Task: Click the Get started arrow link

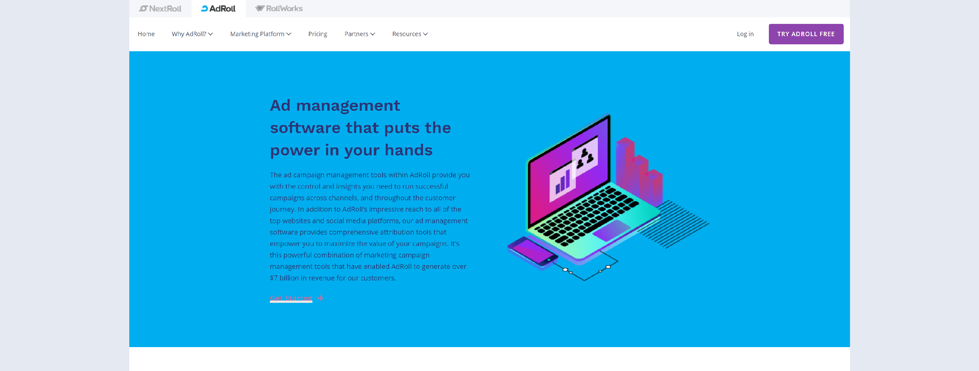Action: pyautogui.click(x=297, y=297)
